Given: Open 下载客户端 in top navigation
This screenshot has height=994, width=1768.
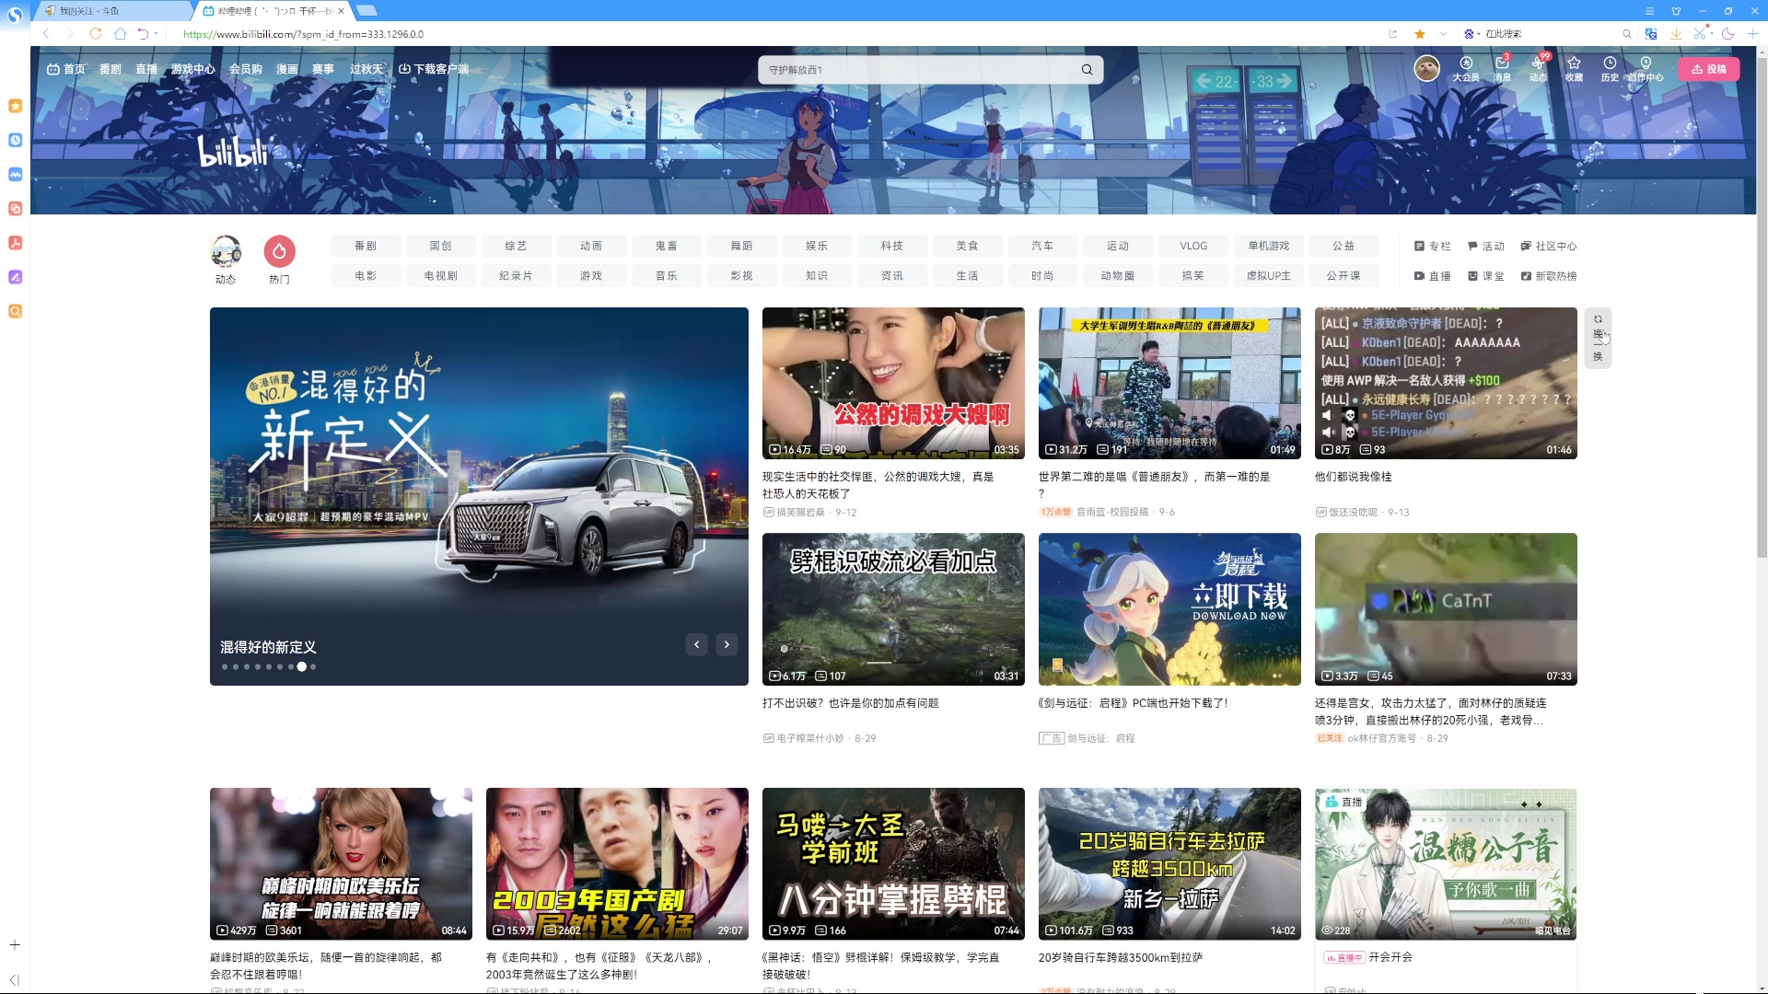Looking at the screenshot, I should (434, 69).
